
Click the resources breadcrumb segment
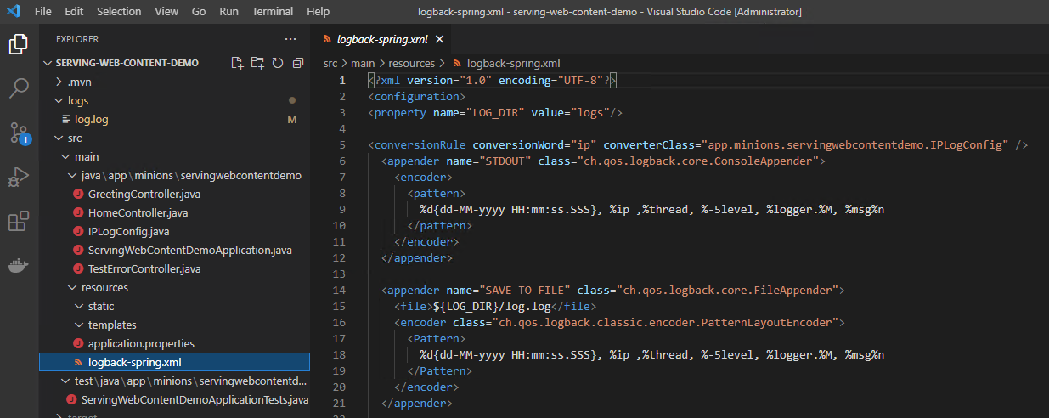(412, 63)
